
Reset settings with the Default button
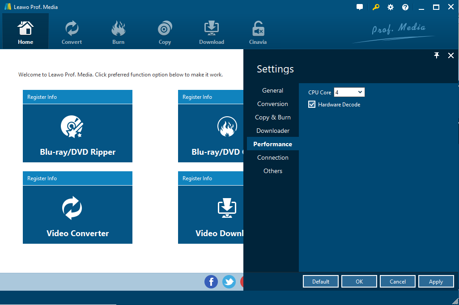(321, 281)
